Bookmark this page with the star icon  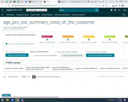pos(99,6)
